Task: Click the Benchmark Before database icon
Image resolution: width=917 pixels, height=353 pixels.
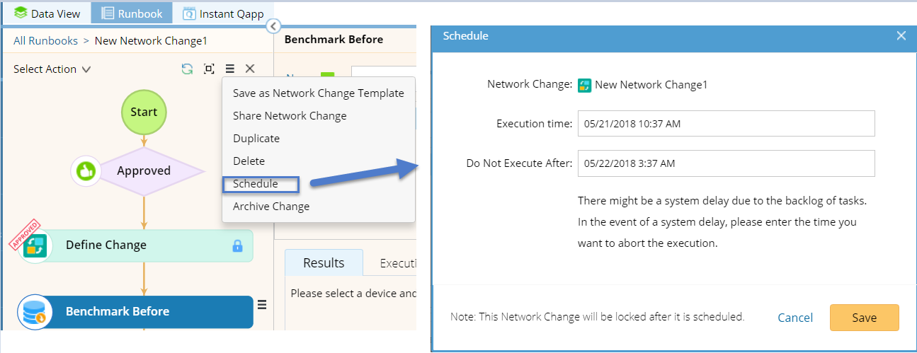Action: pyautogui.click(x=35, y=312)
